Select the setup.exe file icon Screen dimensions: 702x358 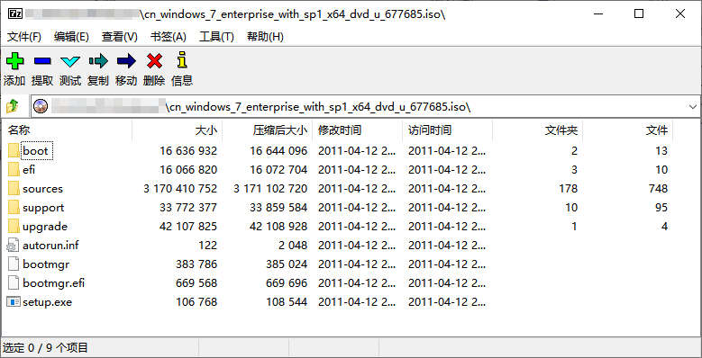(14, 301)
